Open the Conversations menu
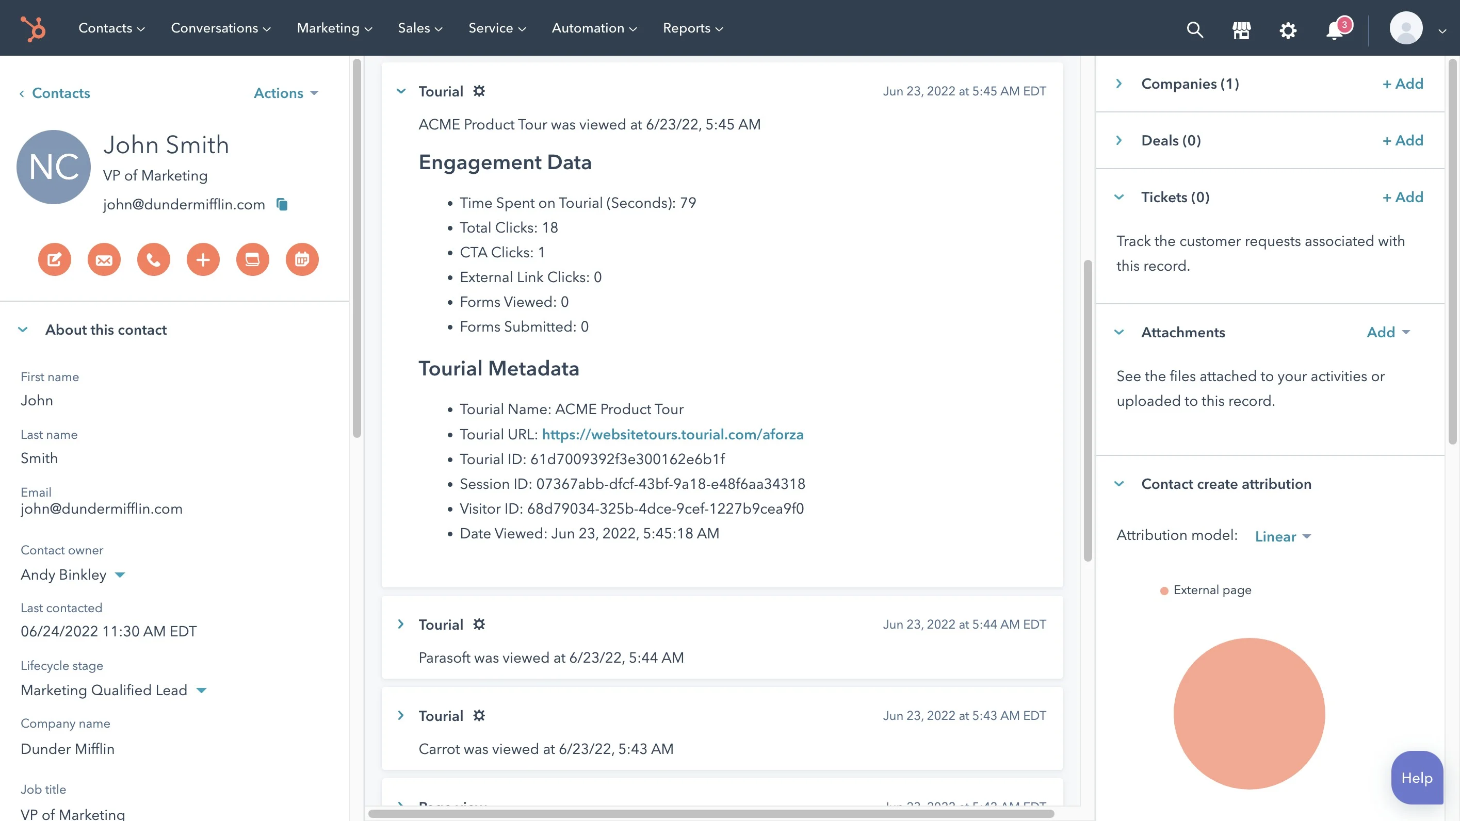Screen dimensions: 1460x821 click(x=221, y=28)
